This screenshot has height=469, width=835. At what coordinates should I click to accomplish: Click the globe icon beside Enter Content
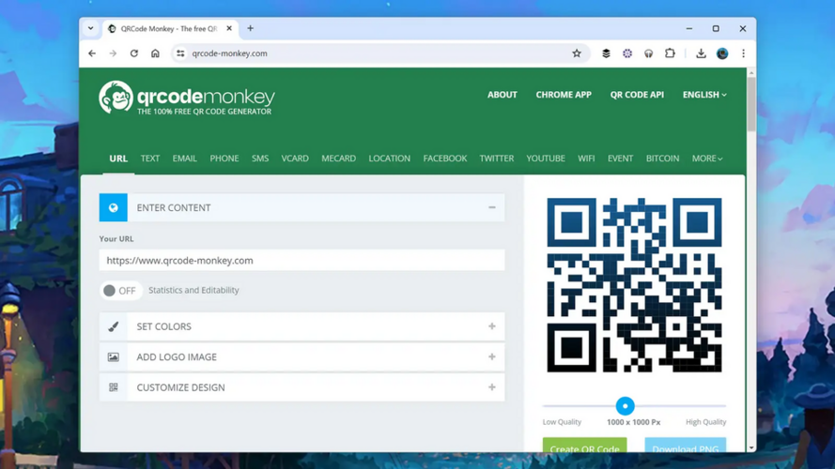click(114, 207)
